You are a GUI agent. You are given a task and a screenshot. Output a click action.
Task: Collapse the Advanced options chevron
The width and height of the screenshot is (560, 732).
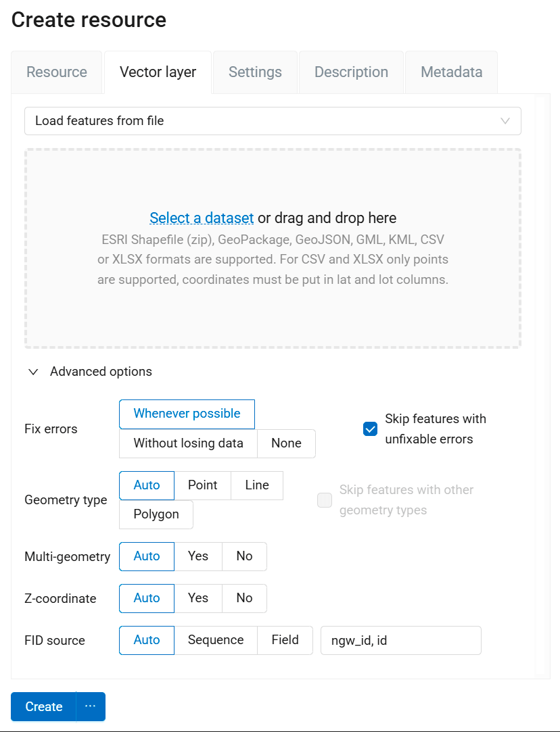point(33,372)
